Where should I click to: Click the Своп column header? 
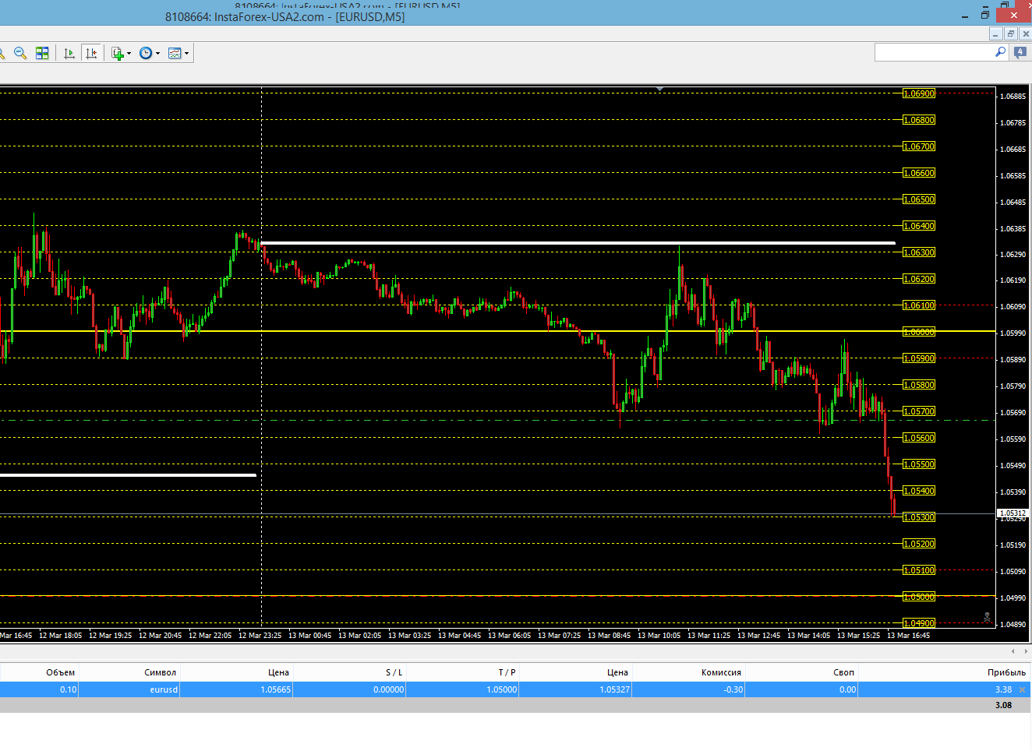pyautogui.click(x=843, y=672)
